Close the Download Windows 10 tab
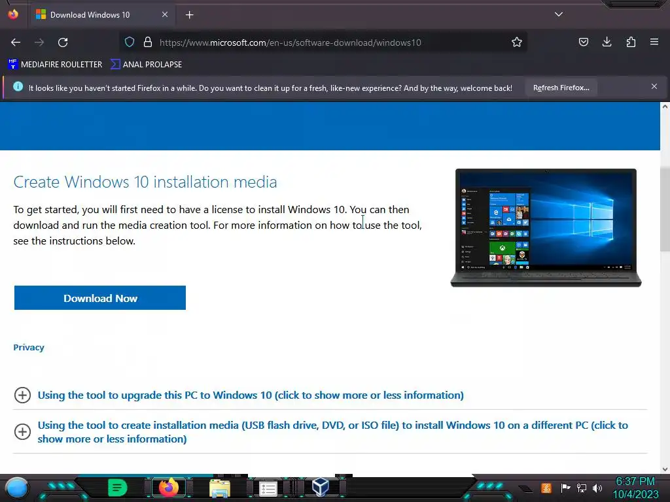 165,14
